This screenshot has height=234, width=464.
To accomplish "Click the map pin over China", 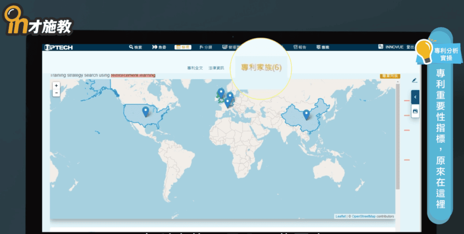I will (306, 114).
